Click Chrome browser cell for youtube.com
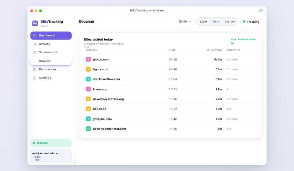294x171 pixels. point(232,119)
